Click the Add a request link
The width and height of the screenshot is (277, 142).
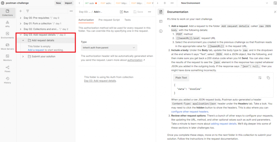point(36,50)
